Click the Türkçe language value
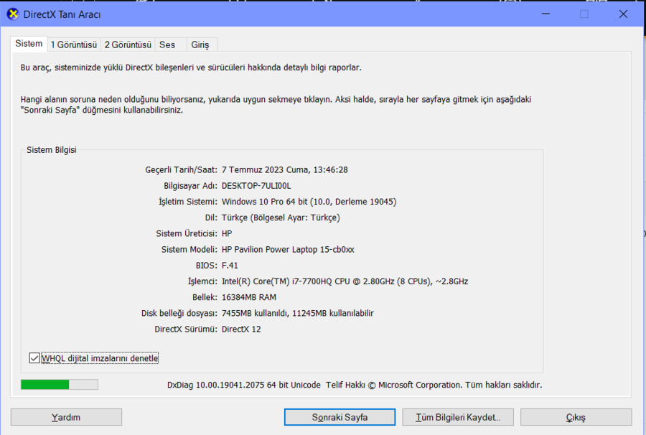The image size is (646, 435). [281, 217]
